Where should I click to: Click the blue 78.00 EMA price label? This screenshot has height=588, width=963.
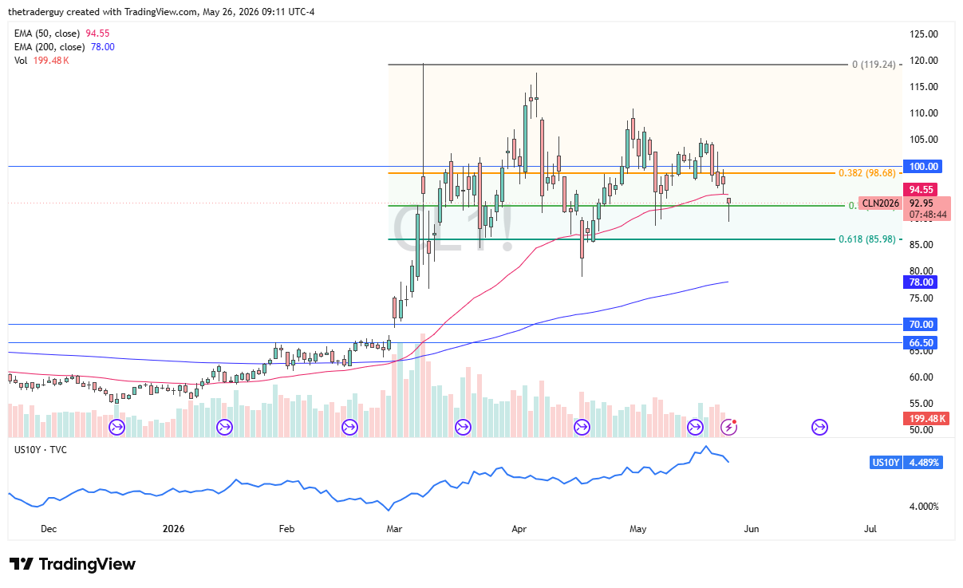[919, 282]
